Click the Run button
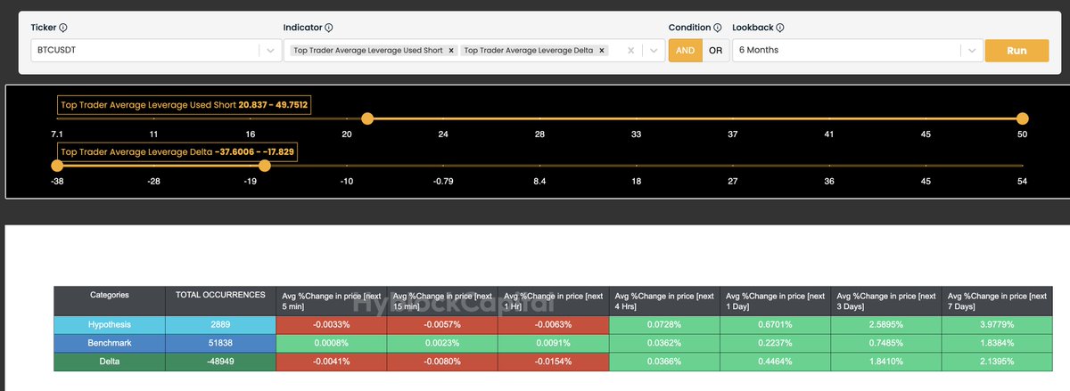The image size is (1070, 391). (1017, 51)
